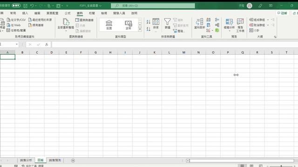The width and height of the screenshot is (298, 167).
Task: Click the Data Validation icon
Action: click(208, 30)
